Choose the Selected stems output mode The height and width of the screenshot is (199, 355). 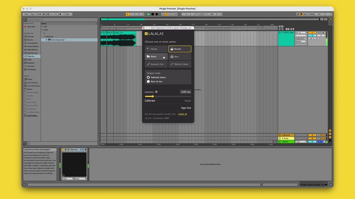click(x=148, y=77)
